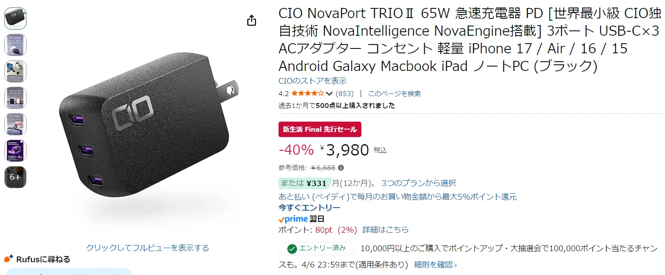
Task: Click the Rufus sparkle icon
Action: point(9,259)
